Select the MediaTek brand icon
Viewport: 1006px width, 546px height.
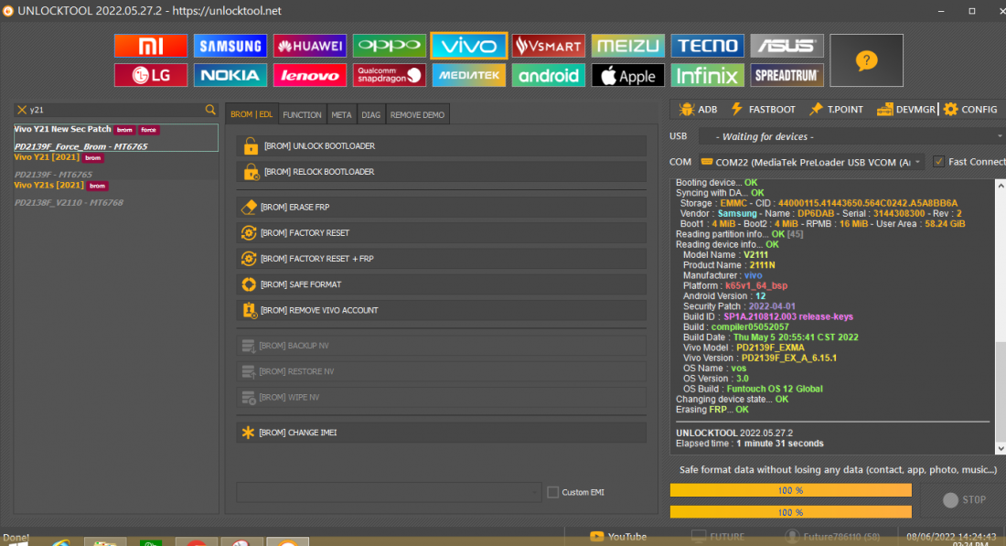pos(469,75)
